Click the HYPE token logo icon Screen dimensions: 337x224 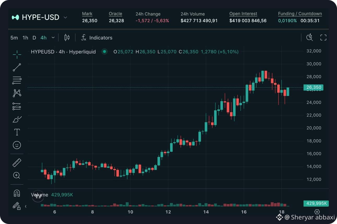[15, 17]
